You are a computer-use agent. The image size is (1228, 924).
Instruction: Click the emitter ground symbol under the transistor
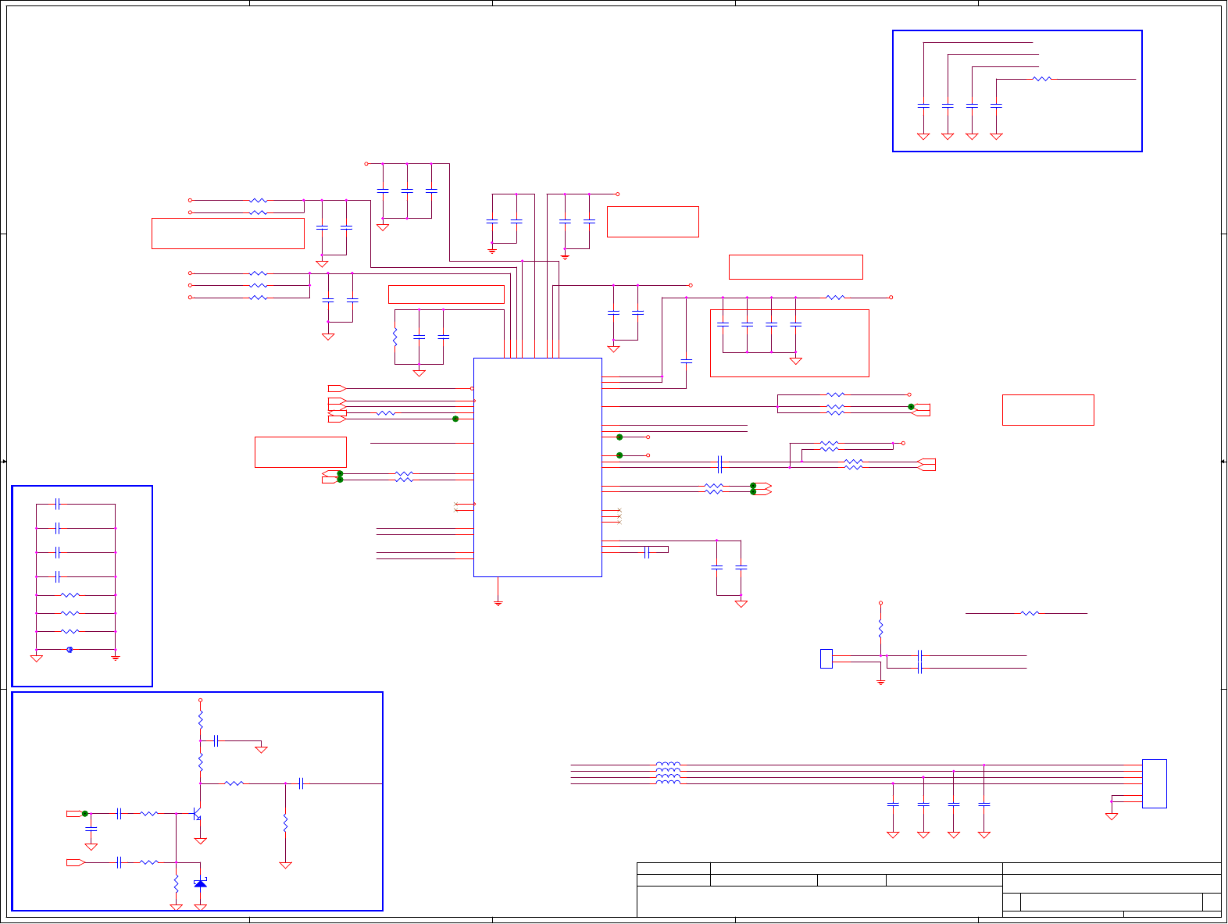[200, 841]
